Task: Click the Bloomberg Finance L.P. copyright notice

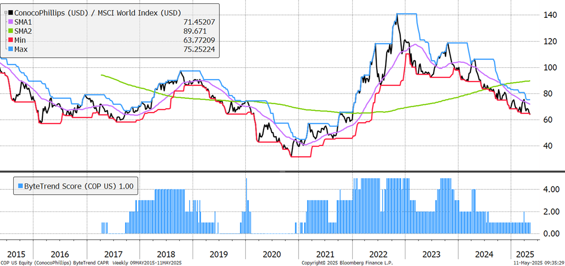Action: (x=347, y=263)
